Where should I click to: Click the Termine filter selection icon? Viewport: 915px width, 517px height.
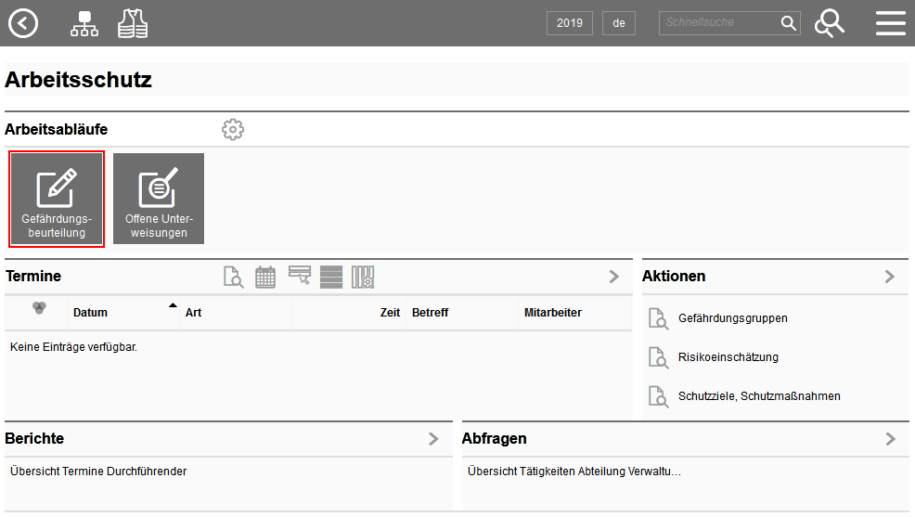[x=300, y=276]
